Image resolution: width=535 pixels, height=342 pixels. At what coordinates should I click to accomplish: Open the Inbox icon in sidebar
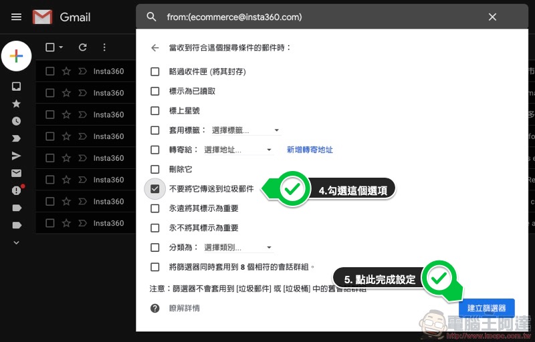point(16,86)
